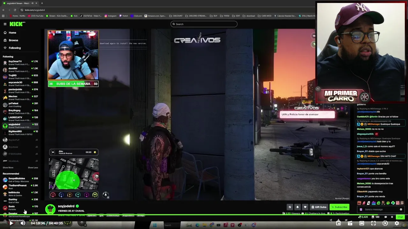Collapse following list with Show Less

(33, 168)
